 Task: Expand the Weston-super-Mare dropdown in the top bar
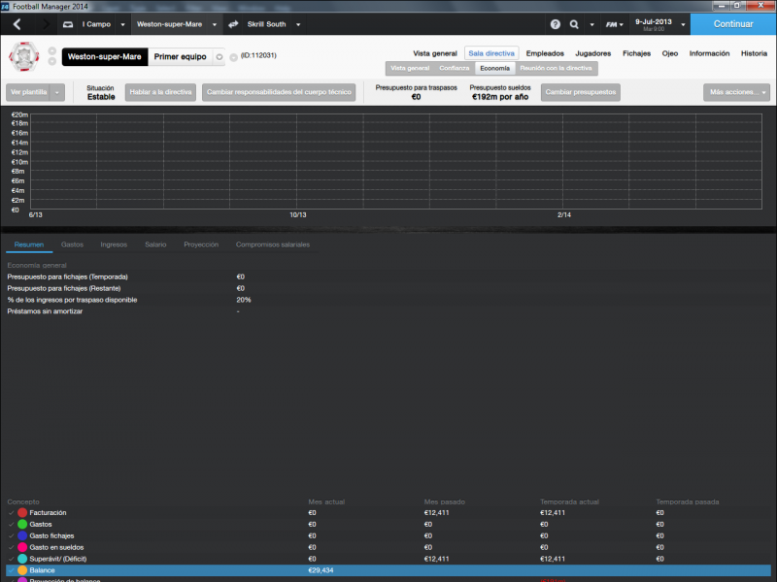[x=215, y=24]
